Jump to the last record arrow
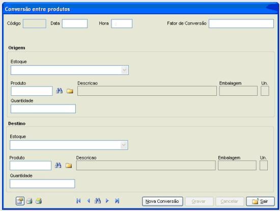The image size is (280, 211). click(117, 201)
